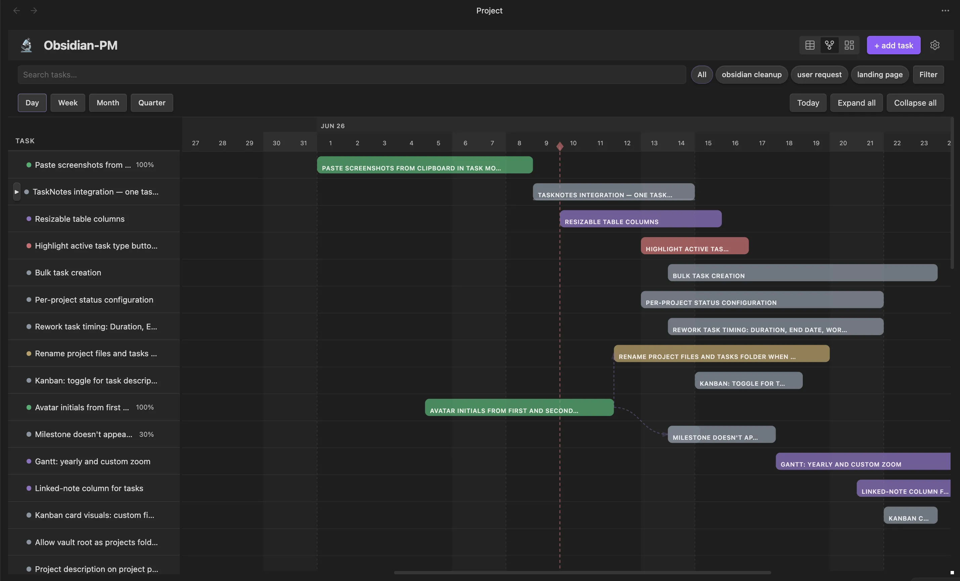The height and width of the screenshot is (581, 960).
Task: Toggle the landing page tag filter
Action: [x=880, y=74]
